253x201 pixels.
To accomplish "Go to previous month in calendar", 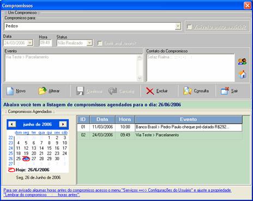I will [x=12, y=124].
